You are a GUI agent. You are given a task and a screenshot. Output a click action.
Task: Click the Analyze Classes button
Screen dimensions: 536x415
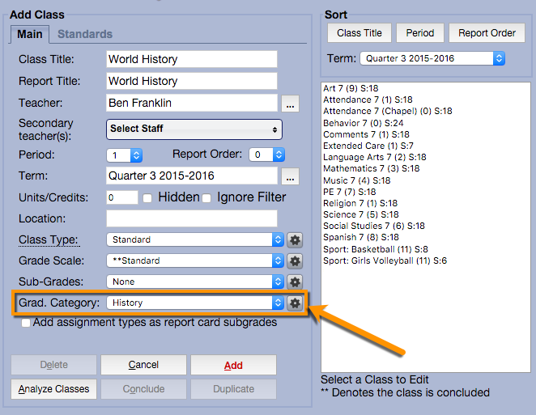pyautogui.click(x=53, y=388)
